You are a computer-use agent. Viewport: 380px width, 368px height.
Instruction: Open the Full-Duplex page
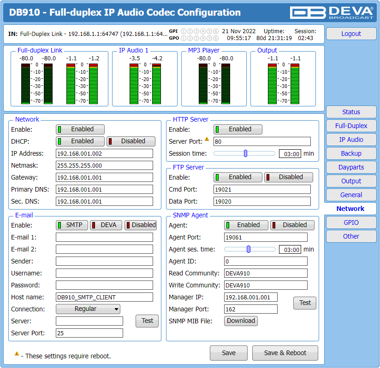pyautogui.click(x=351, y=126)
